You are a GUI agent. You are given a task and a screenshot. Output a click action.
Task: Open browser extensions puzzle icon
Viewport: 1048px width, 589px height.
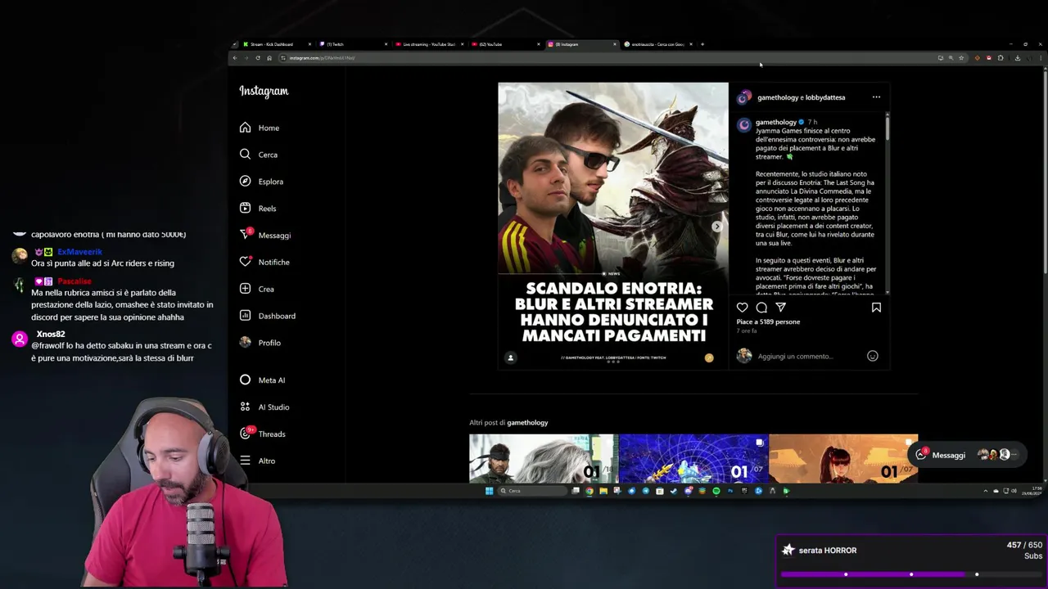pos(1001,58)
